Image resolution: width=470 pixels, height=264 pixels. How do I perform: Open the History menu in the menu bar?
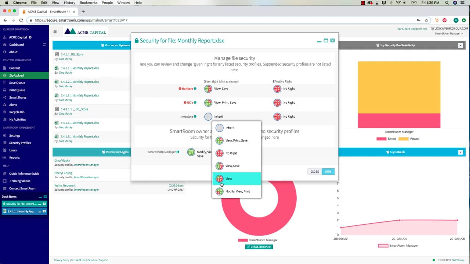(69, 3)
